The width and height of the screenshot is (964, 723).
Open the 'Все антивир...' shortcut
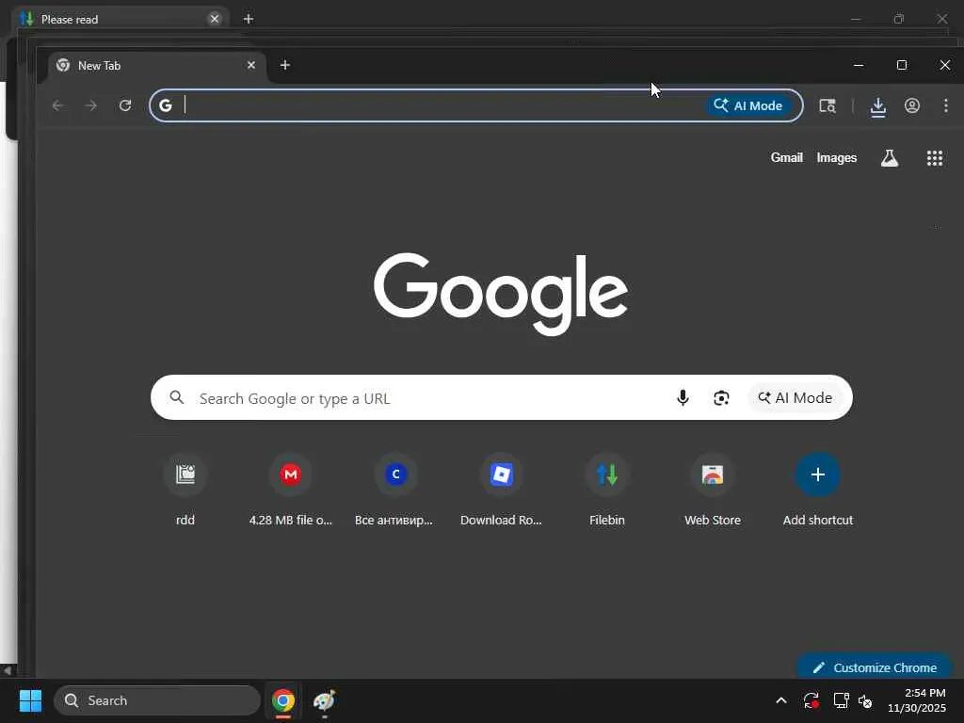396,490
